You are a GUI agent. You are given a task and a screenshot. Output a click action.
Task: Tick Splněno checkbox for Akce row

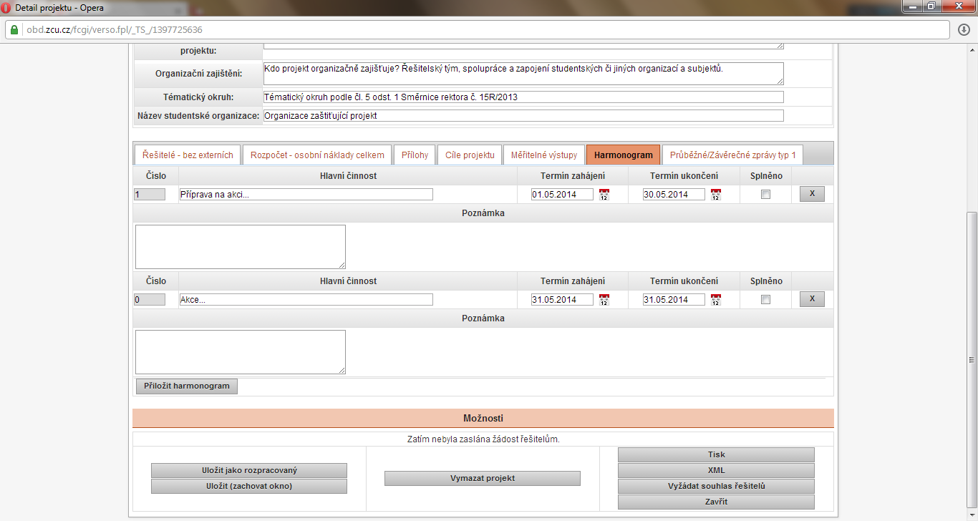point(765,299)
